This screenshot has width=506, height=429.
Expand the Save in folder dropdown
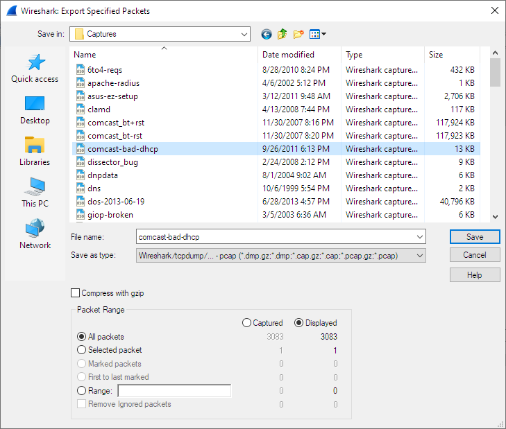click(244, 34)
